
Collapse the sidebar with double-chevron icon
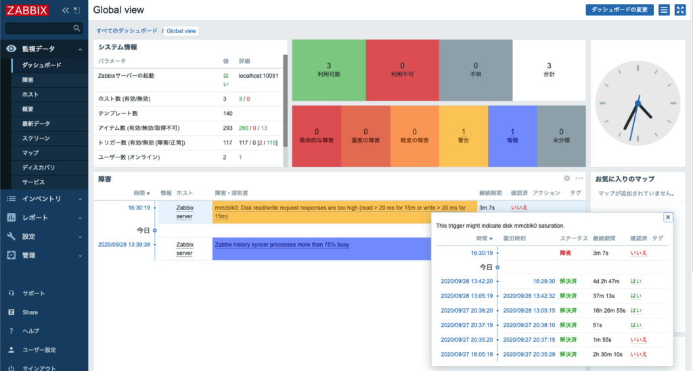[x=66, y=10]
